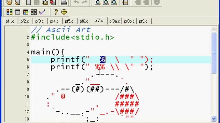220x123 pixels.
Task: Click the red @ symbol on line 10
Action: coord(63,96)
